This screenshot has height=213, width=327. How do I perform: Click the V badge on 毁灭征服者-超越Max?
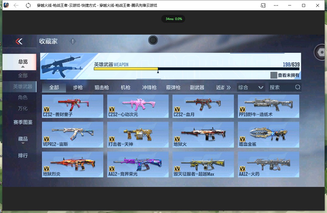[177, 169]
